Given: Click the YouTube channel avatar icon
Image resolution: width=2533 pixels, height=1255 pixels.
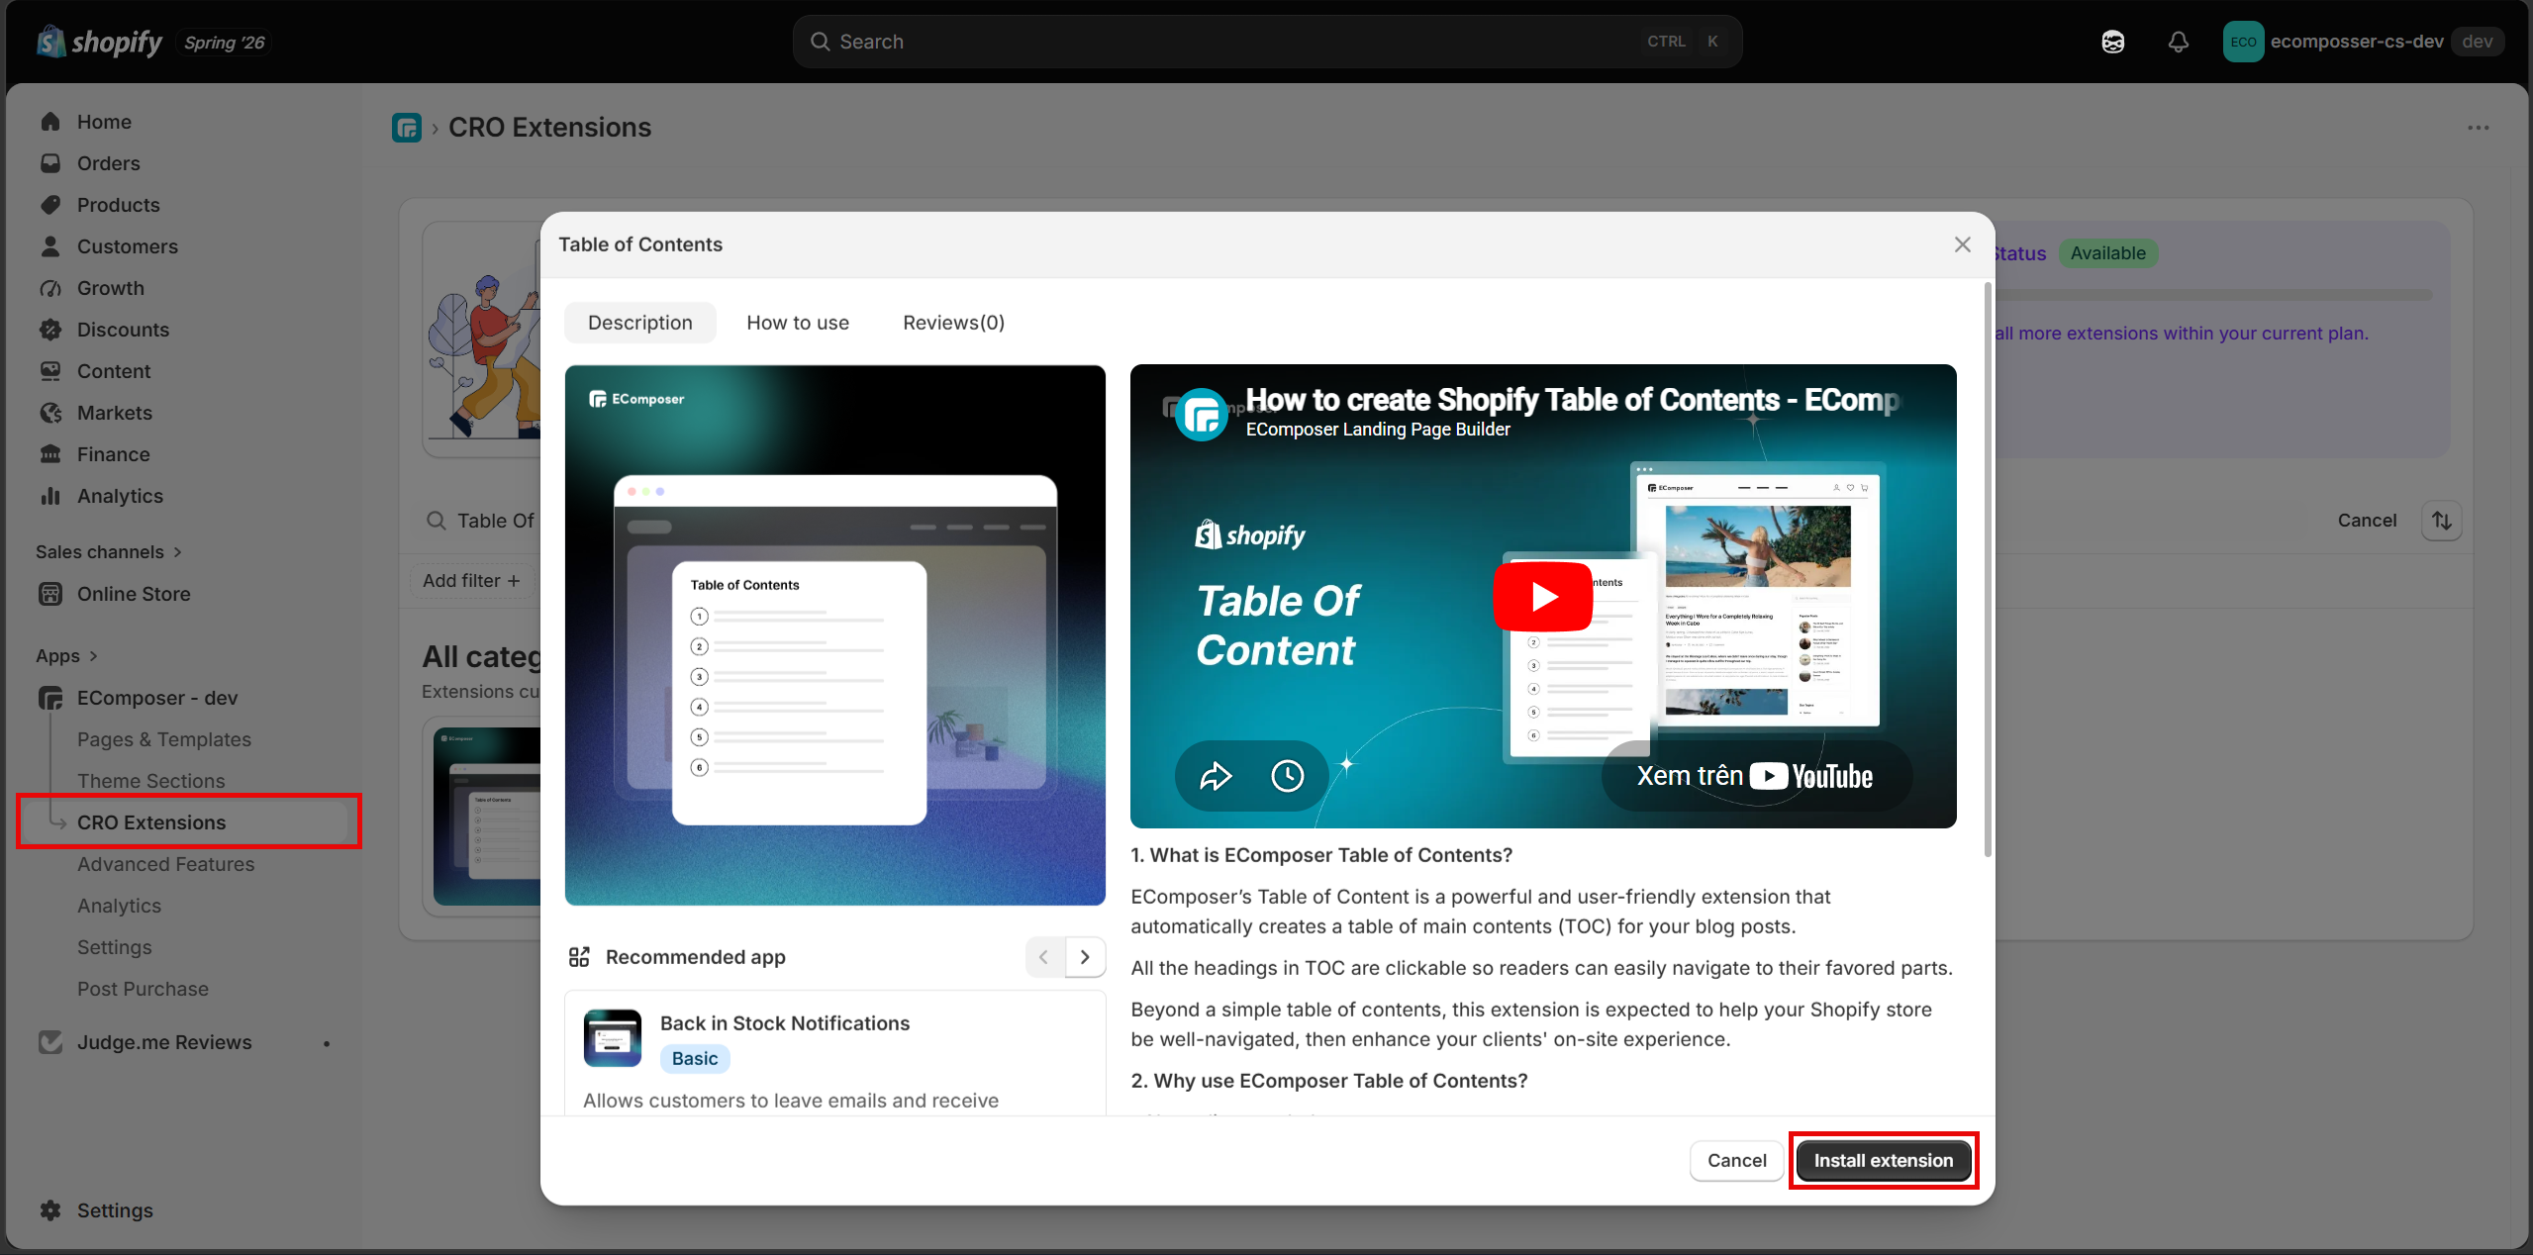Looking at the screenshot, I should point(1202,415).
